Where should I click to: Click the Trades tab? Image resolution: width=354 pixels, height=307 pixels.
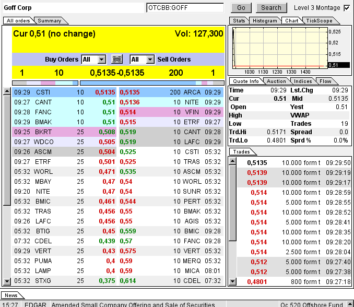[242, 152]
